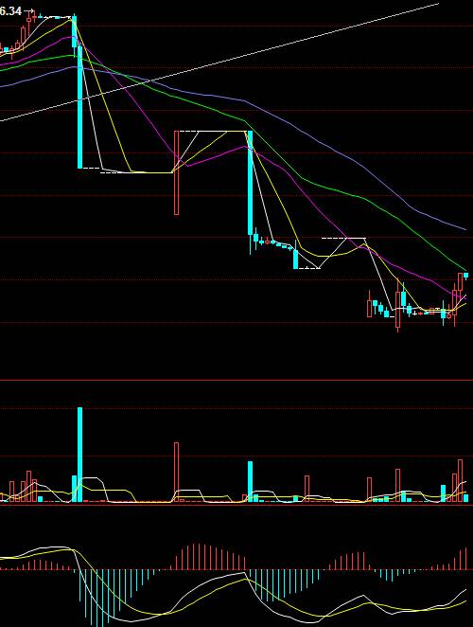Select the rightmost cyan volume bar

[465, 498]
